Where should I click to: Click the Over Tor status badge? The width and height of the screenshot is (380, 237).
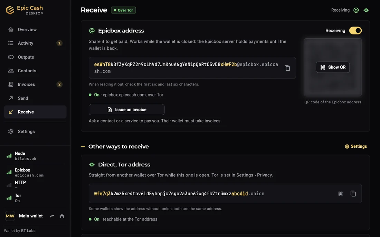(x=123, y=10)
